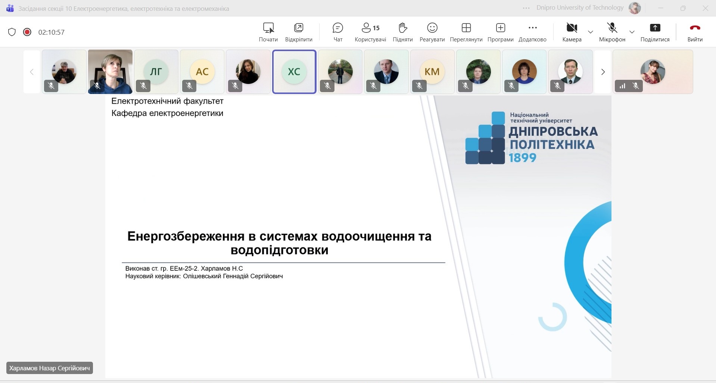Pop out shared content with Відкріпити
The image size is (716, 383).
[x=298, y=32]
